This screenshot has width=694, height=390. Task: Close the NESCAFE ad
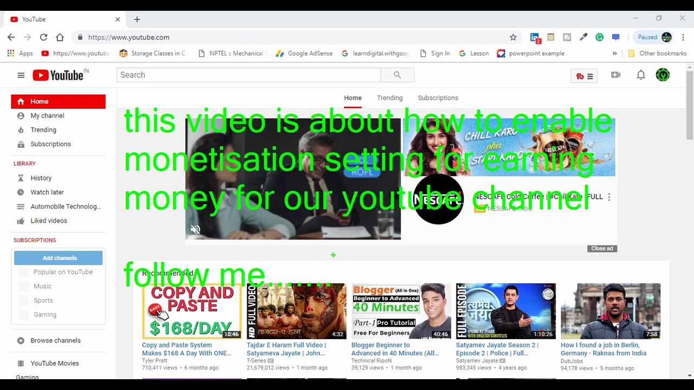tap(602, 249)
